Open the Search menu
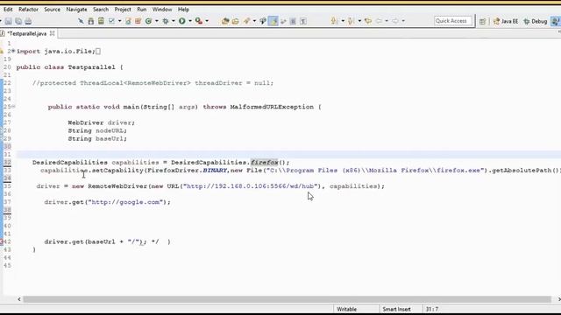Viewport: 561px width, 315px height. tap(101, 10)
